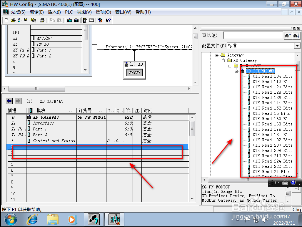
Task: Select the XD-GATEWAY row in slot 0
Action: 98,117
